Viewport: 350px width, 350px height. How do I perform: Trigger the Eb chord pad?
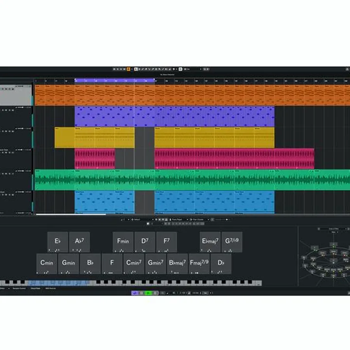tap(57, 242)
